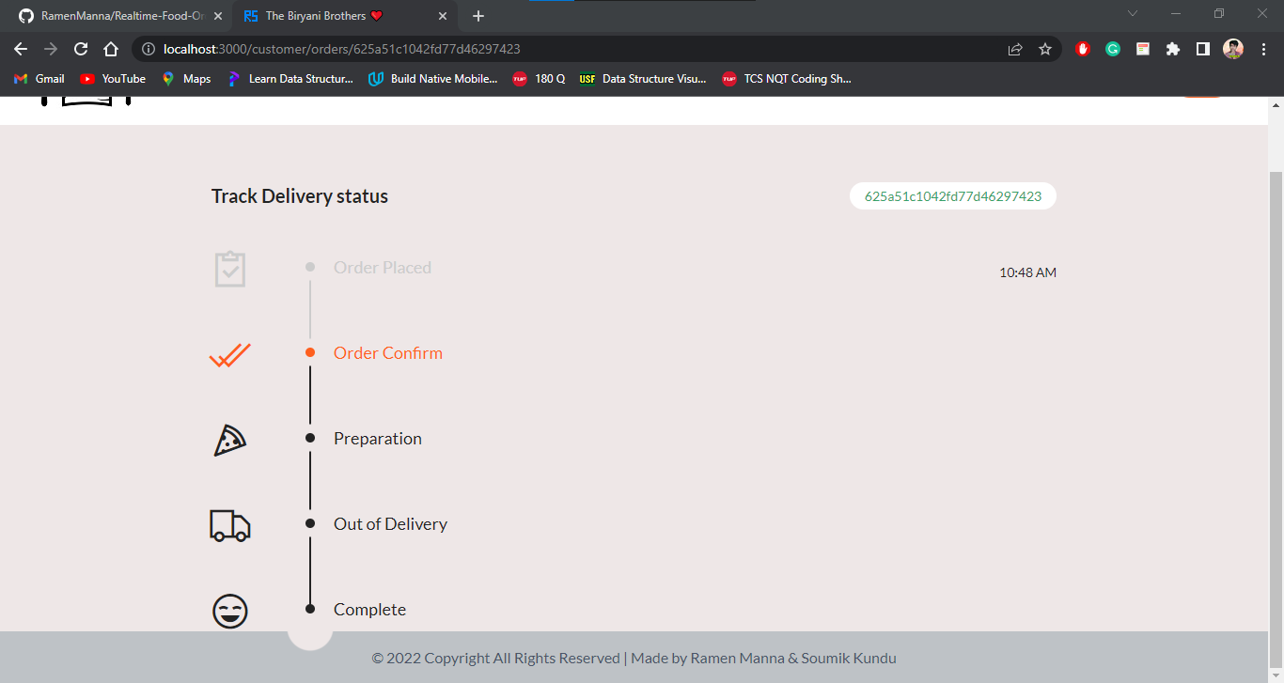Open the Grammarly extension icon
The height and width of the screenshot is (683, 1284).
click(x=1113, y=48)
